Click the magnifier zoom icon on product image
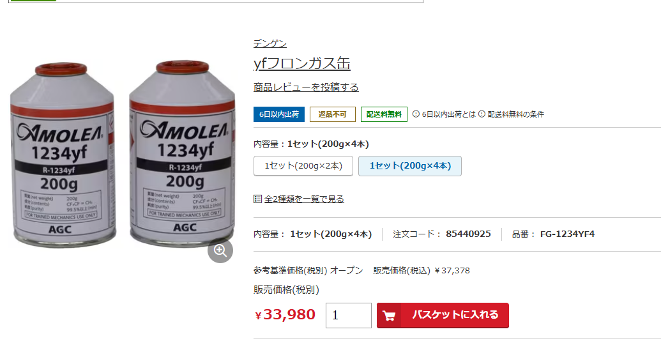Screen dimensions: 661x350 pyautogui.click(x=220, y=250)
